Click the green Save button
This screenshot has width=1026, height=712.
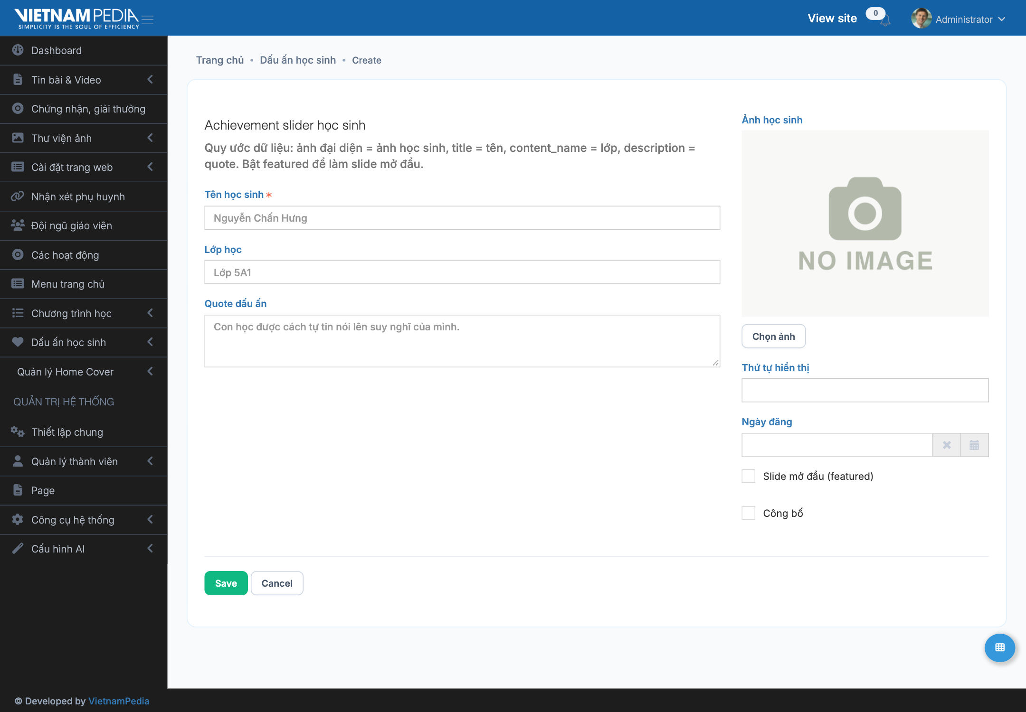coord(226,583)
